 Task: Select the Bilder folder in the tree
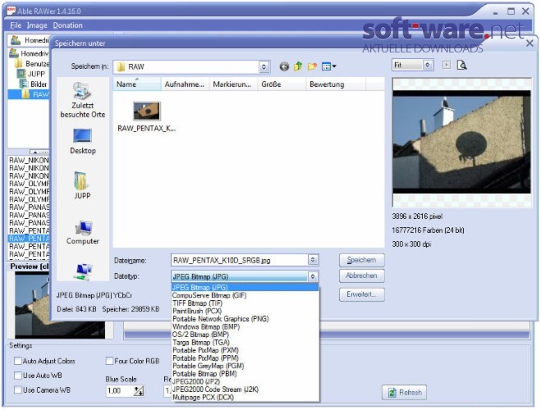(34, 84)
